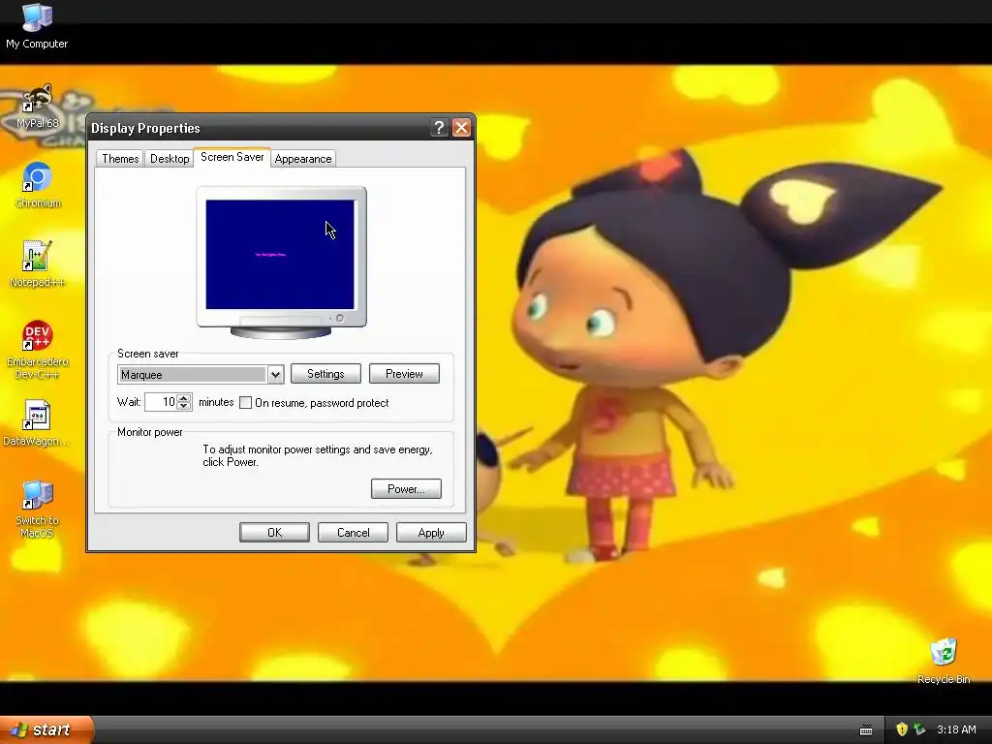The width and height of the screenshot is (992, 744).
Task: Select the Chromium desktop shortcut
Action: coord(38,185)
